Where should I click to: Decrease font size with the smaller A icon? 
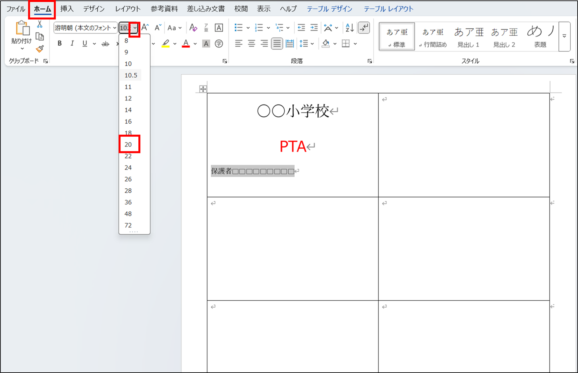[158, 28]
